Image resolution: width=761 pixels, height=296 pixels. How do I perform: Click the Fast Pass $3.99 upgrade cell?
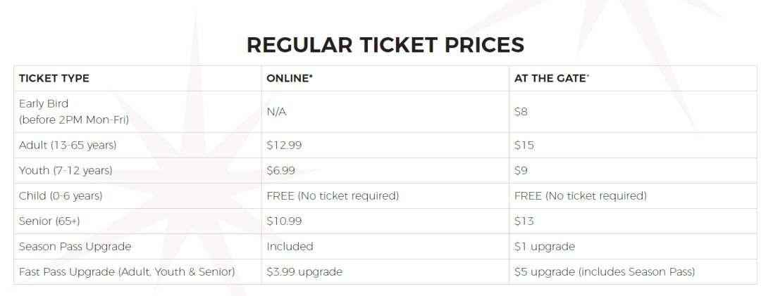(x=304, y=272)
